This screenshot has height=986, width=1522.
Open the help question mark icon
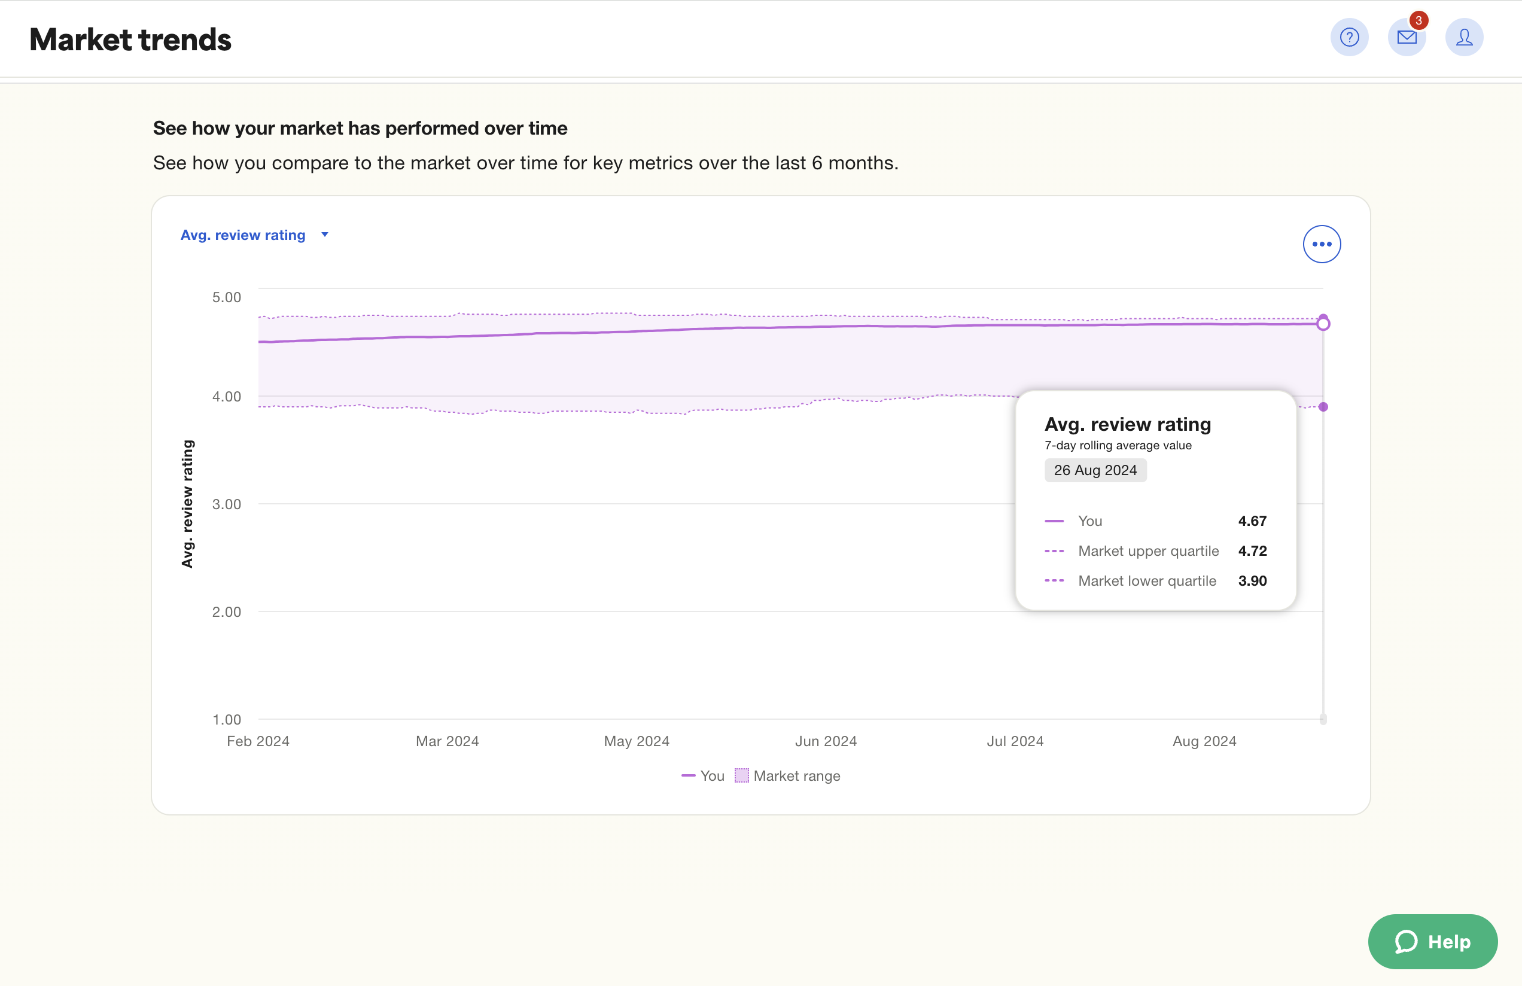1349,37
